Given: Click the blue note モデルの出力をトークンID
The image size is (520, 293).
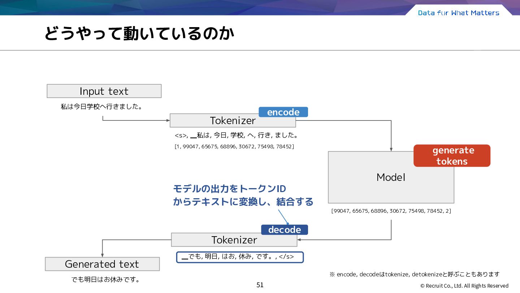Looking at the screenshot, I should (x=230, y=189).
